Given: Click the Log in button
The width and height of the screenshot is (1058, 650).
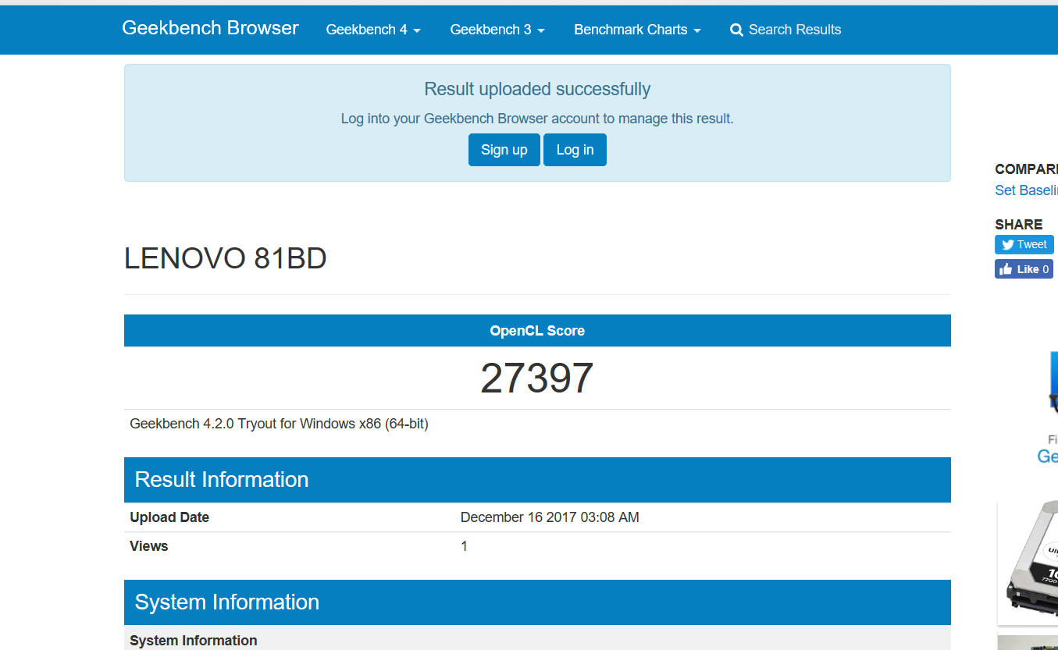Looking at the screenshot, I should coord(575,150).
